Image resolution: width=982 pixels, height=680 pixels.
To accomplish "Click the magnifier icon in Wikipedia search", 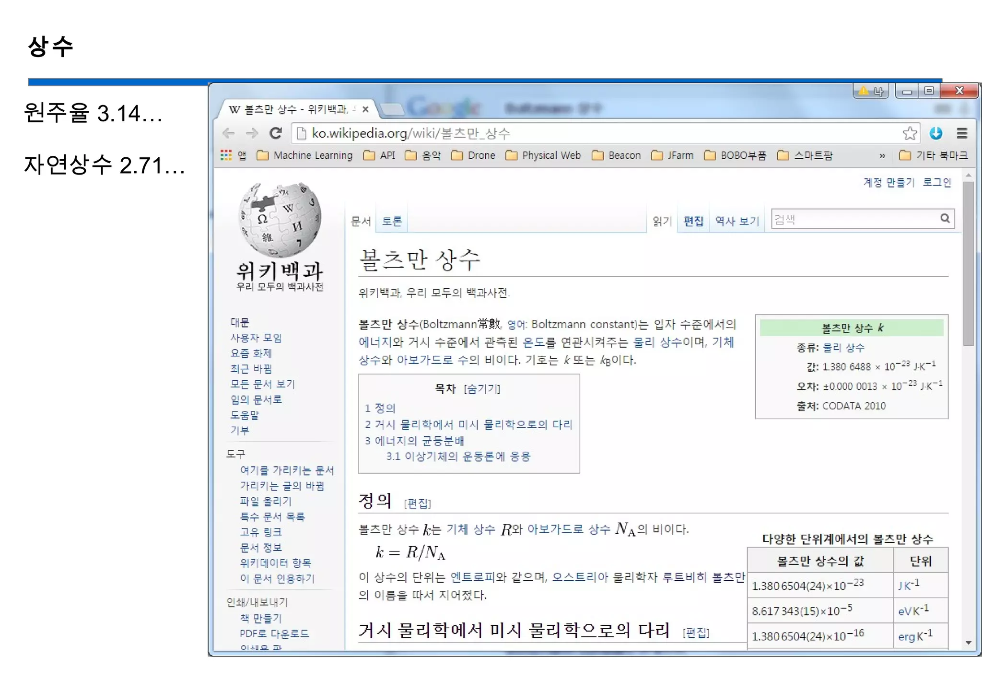I will click(x=945, y=219).
